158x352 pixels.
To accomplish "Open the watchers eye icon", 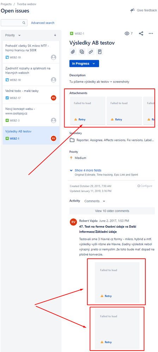I will point(127,33).
